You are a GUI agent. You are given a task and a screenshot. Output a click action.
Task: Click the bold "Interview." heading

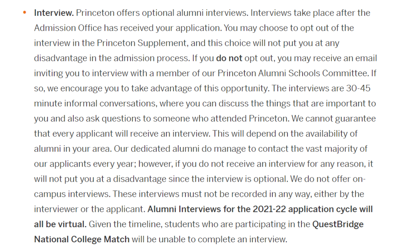[x=54, y=13]
